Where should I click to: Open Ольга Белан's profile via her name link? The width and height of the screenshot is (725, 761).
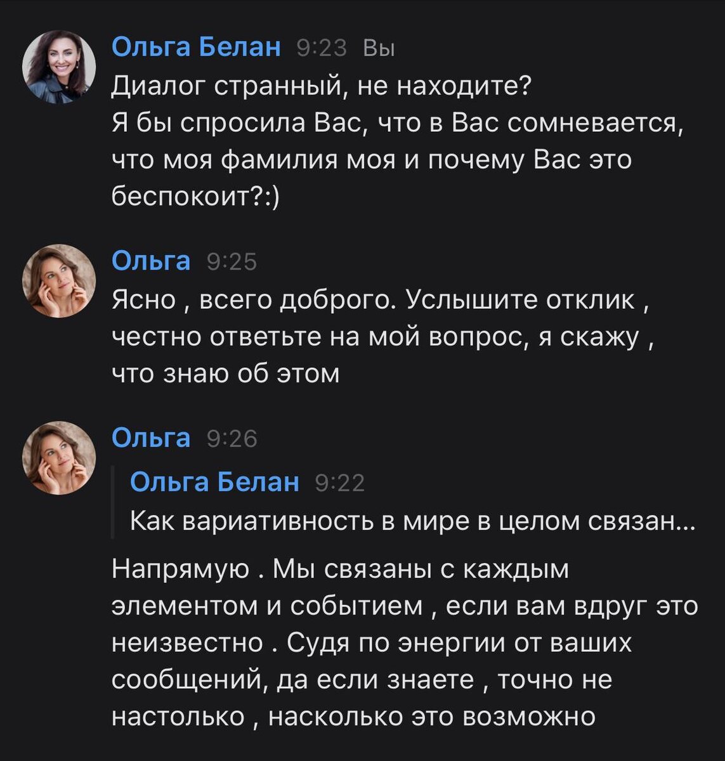pyautogui.click(x=198, y=48)
